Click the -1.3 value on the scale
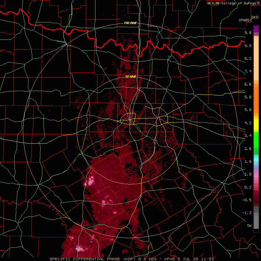This screenshot has width=261, height=261. click(x=247, y=213)
